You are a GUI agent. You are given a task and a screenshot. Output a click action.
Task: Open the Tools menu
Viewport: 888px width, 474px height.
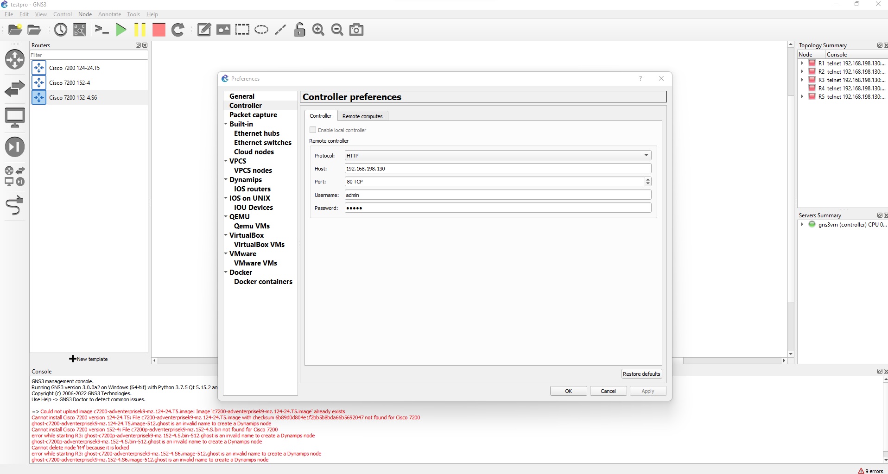tap(133, 14)
